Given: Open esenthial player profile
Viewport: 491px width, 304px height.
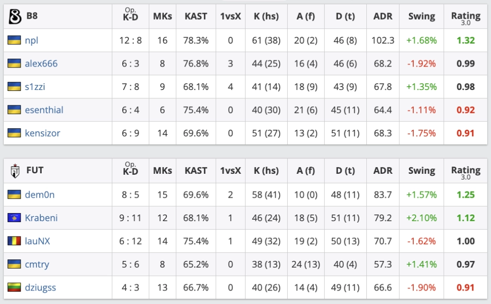Looking at the screenshot, I should [x=44, y=110].
